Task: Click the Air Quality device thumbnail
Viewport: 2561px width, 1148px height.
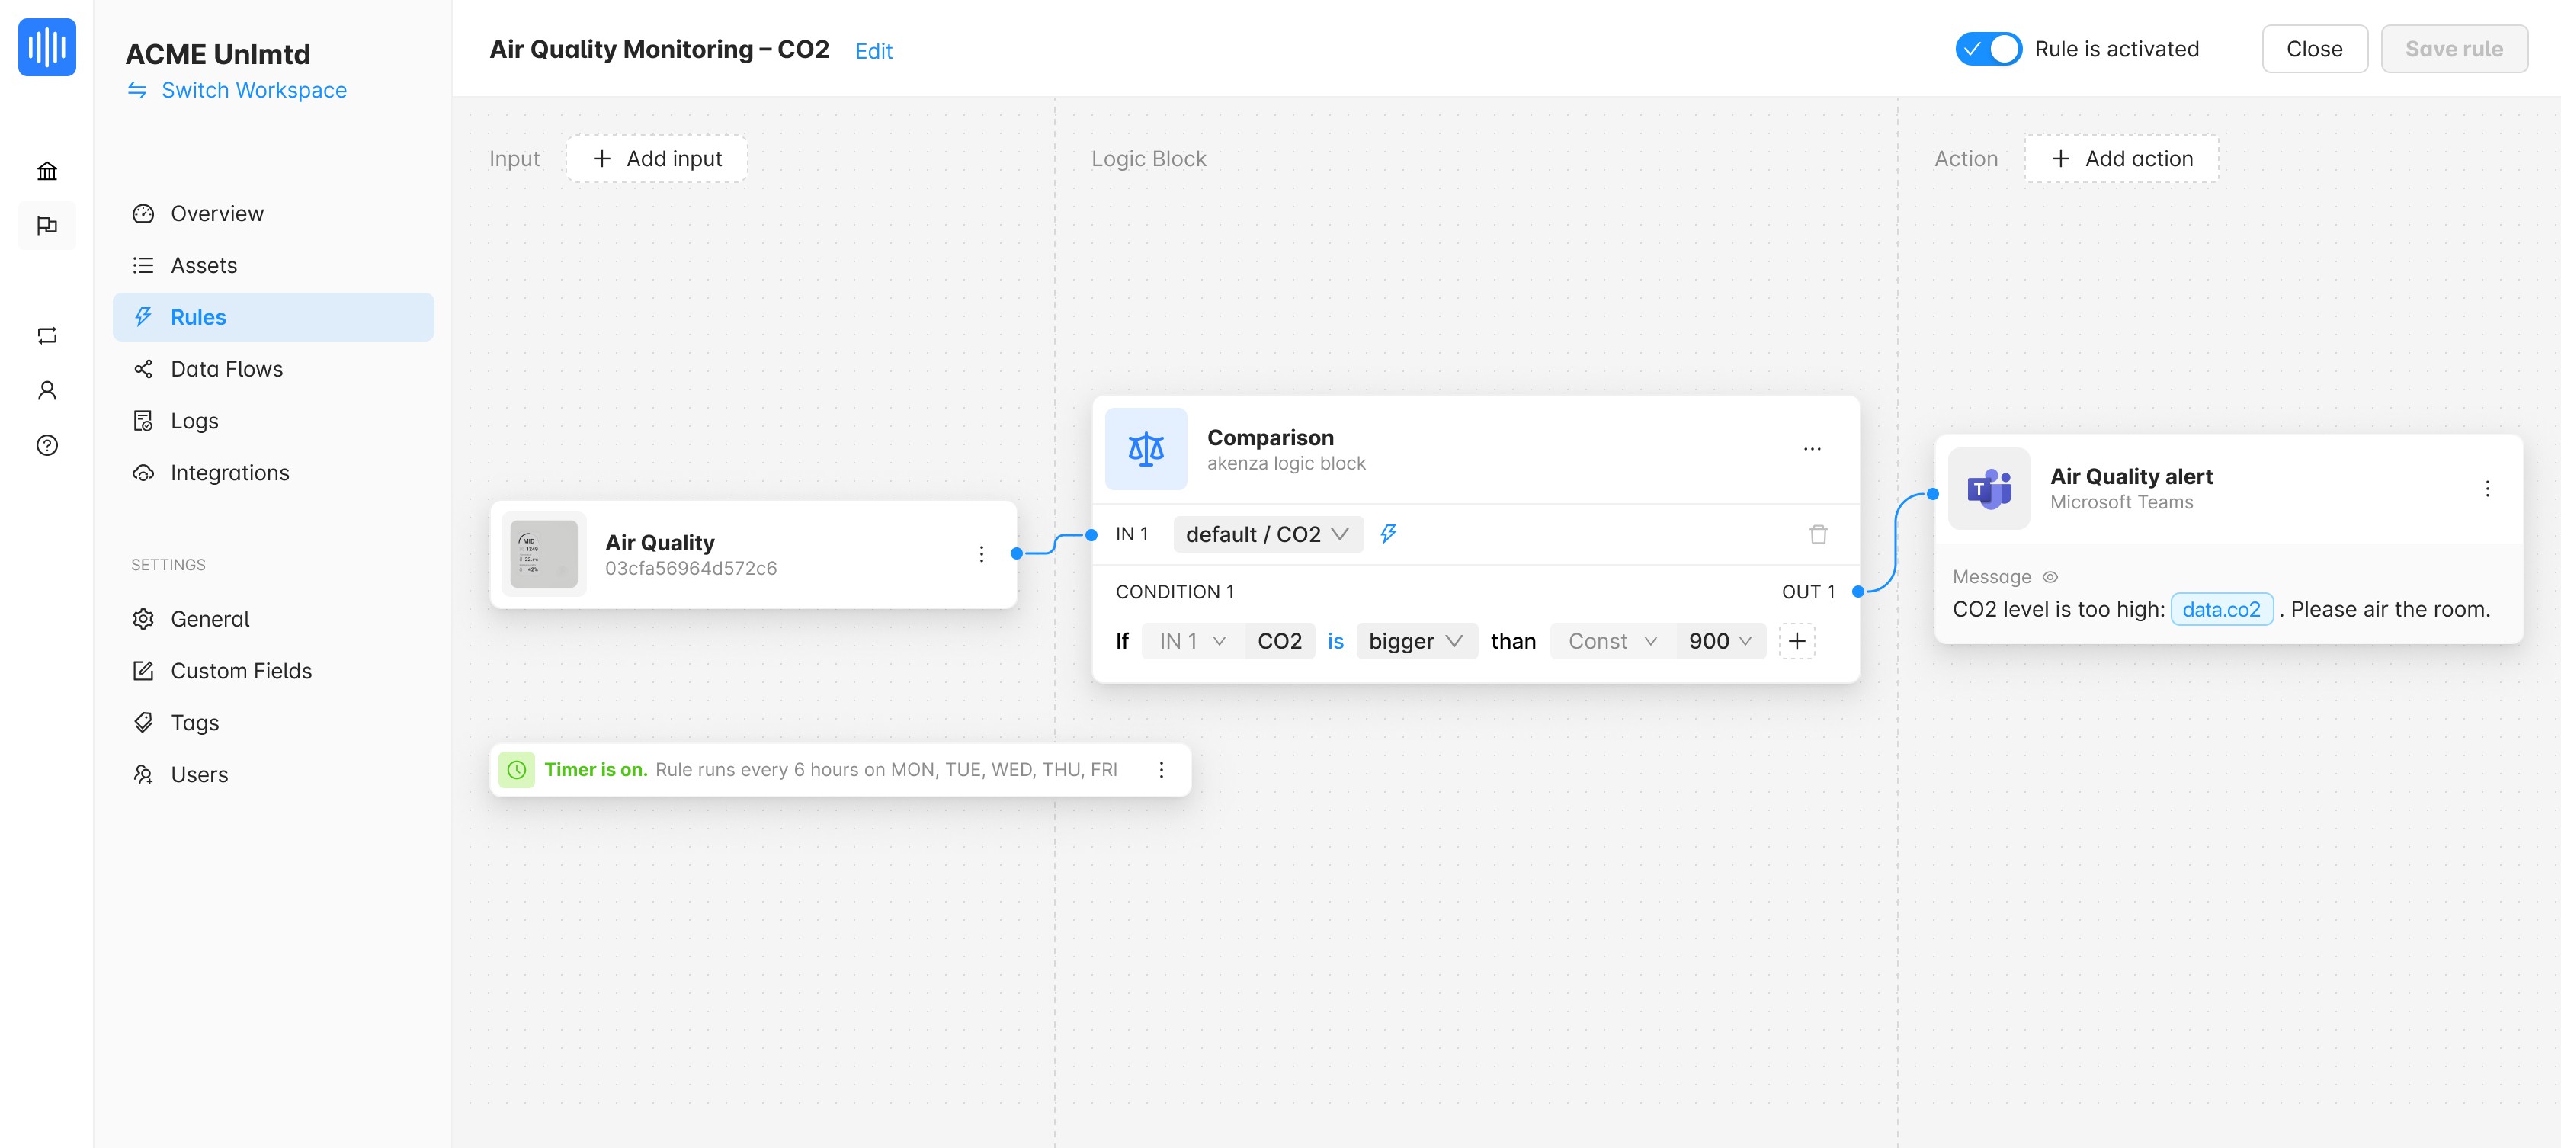Action: coord(543,553)
